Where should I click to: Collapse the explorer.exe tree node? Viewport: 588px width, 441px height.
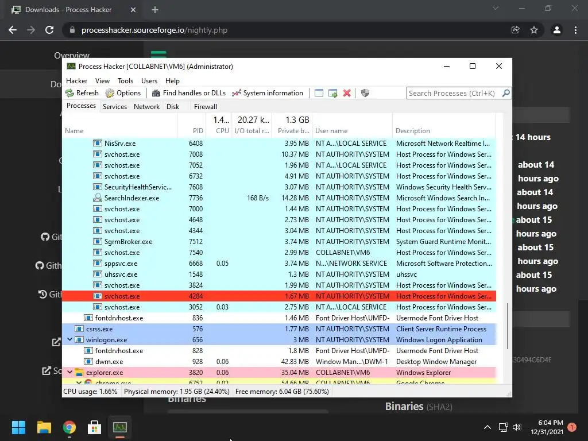pos(69,372)
